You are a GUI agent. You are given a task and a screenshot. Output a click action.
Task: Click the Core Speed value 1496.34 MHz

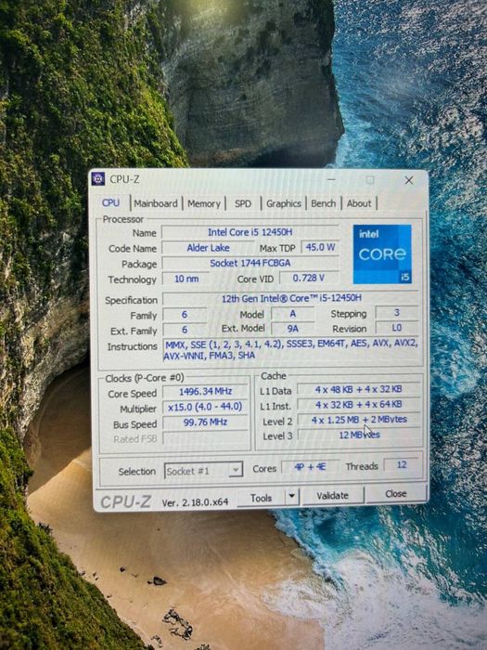coord(205,391)
